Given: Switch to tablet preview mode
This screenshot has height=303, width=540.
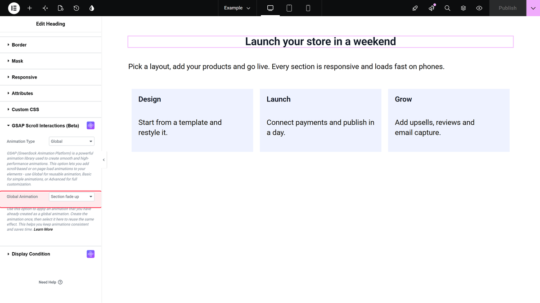Looking at the screenshot, I should tap(289, 8).
